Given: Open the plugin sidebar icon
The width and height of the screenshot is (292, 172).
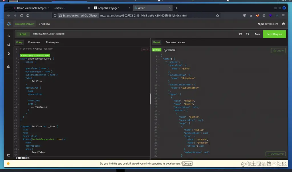Looking at the screenshot, I should [x=9, y=54].
